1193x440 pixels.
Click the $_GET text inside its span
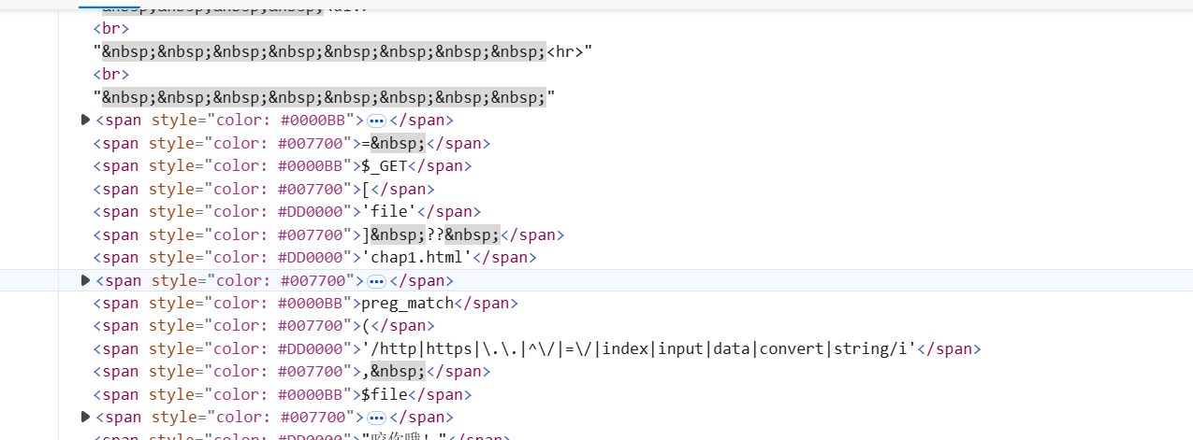pyautogui.click(x=384, y=166)
